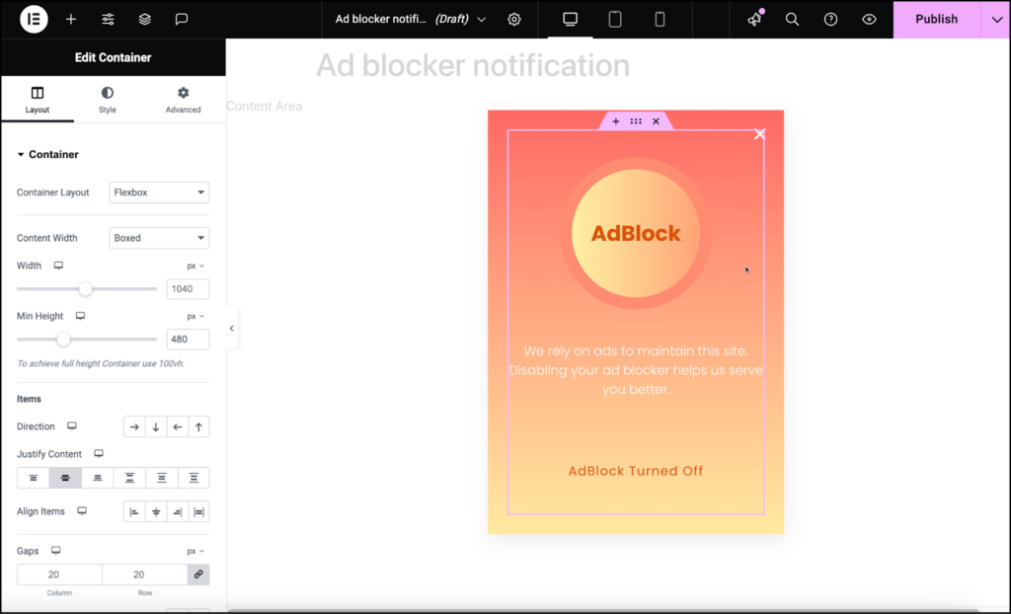
Task: Set Align Items to center
Action: click(156, 511)
